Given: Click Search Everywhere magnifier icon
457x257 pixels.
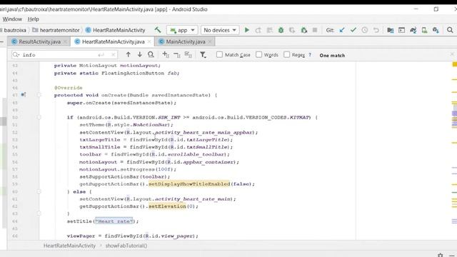Looking at the screenshot, I should click(450, 30).
